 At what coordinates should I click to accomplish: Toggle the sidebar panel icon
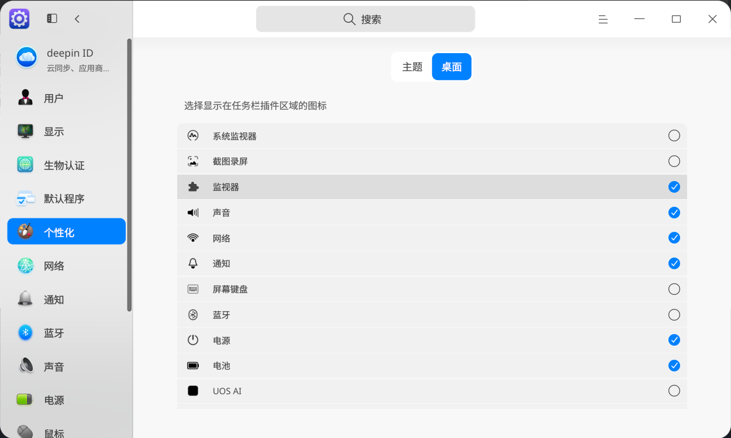pos(52,19)
